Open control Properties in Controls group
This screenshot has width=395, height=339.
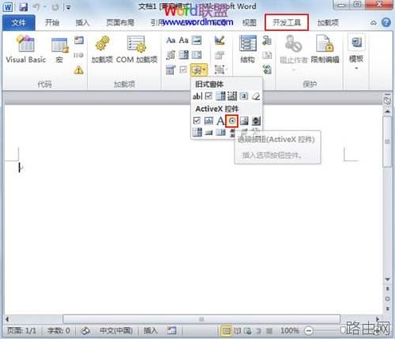pyautogui.click(x=220, y=55)
